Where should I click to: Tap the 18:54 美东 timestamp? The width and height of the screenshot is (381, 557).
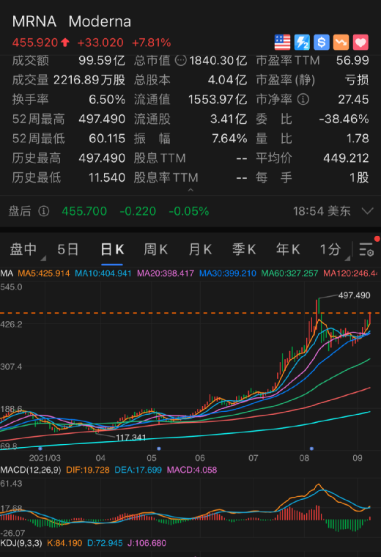pos(322,211)
